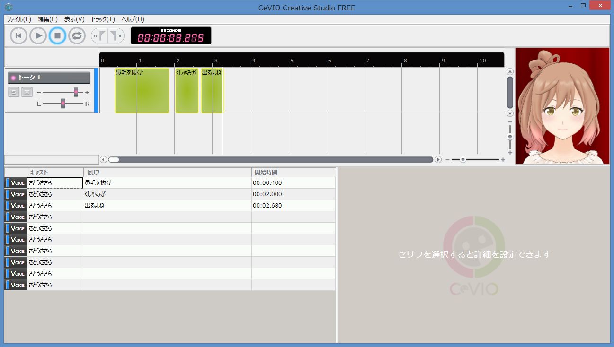This screenshot has height=347, width=614.
Task: Select the 出るよね line in the セリフ list
Action: [x=168, y=206]
